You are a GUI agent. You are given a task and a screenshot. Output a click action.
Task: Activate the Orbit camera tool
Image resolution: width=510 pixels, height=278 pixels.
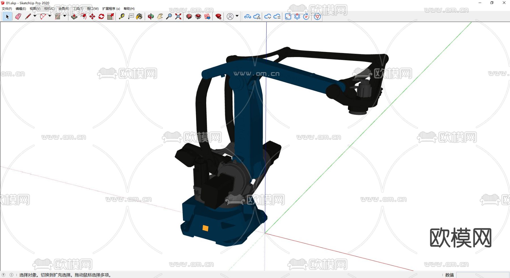click(x=151, y=17)
